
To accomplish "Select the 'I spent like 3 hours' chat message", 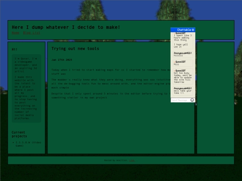I will 183,40.
